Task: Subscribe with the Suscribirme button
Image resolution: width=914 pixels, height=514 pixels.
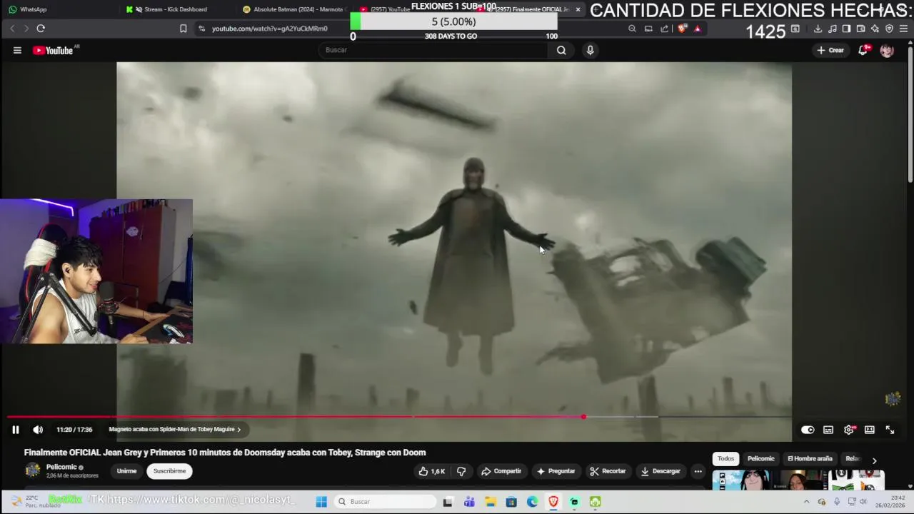Action: click(169, 471)
